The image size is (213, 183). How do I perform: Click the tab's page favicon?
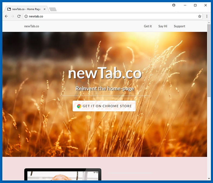click(x=9, y=9)
